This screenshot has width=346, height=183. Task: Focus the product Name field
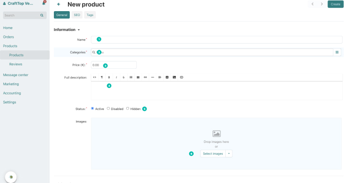point(217,40)
